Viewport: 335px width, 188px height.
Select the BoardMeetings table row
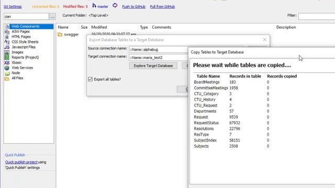tap(245, 82)
